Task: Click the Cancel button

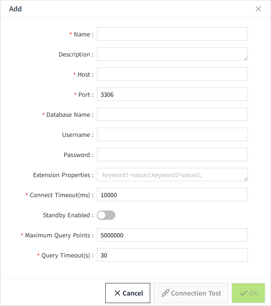Action: click(x=128, y=293)
